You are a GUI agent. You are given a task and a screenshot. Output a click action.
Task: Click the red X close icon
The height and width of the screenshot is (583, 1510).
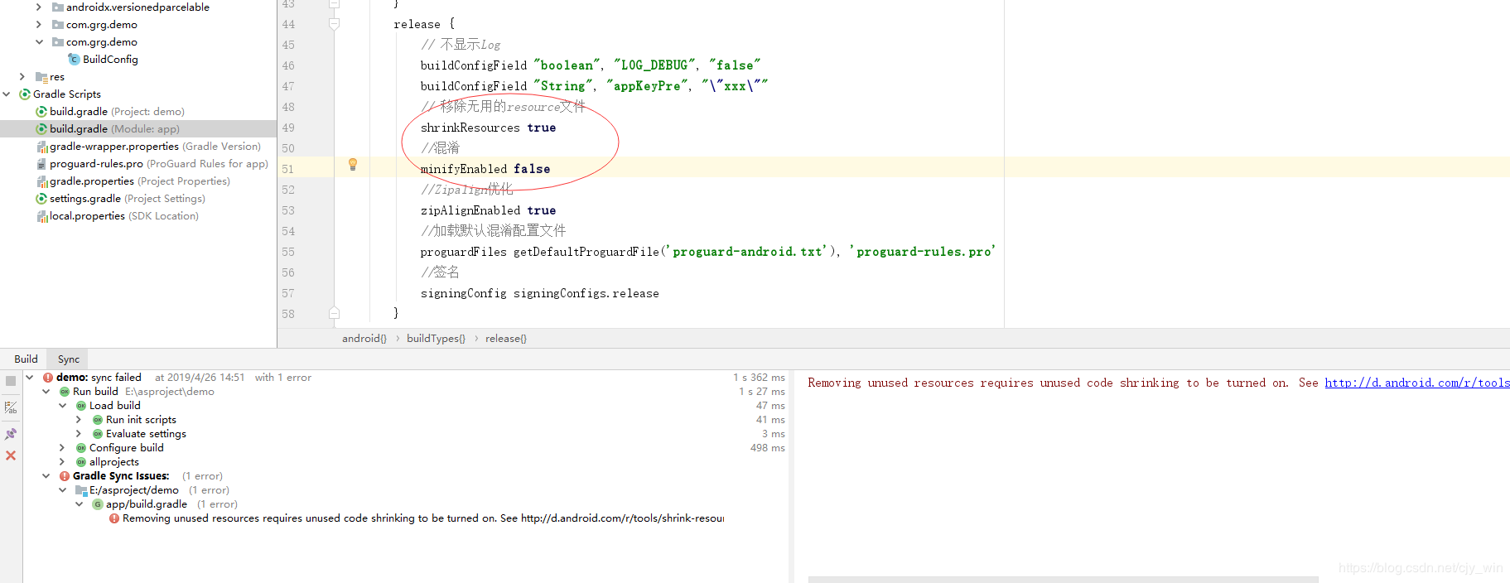tap(11, 455)
